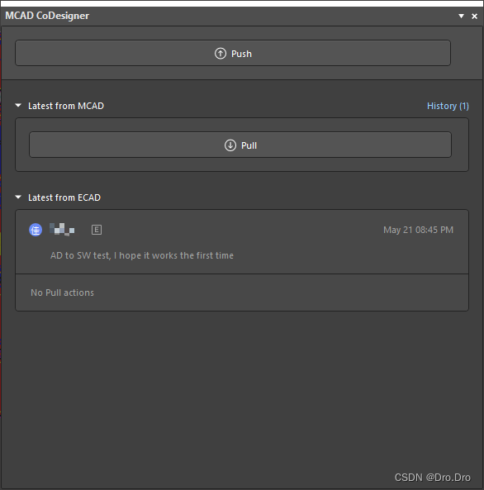Click the E badge icon beside username

[x=97, y=230]
